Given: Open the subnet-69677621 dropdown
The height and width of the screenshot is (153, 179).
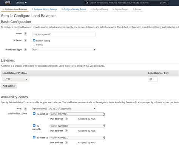Looking at the screenshot, I should (77, 114).
